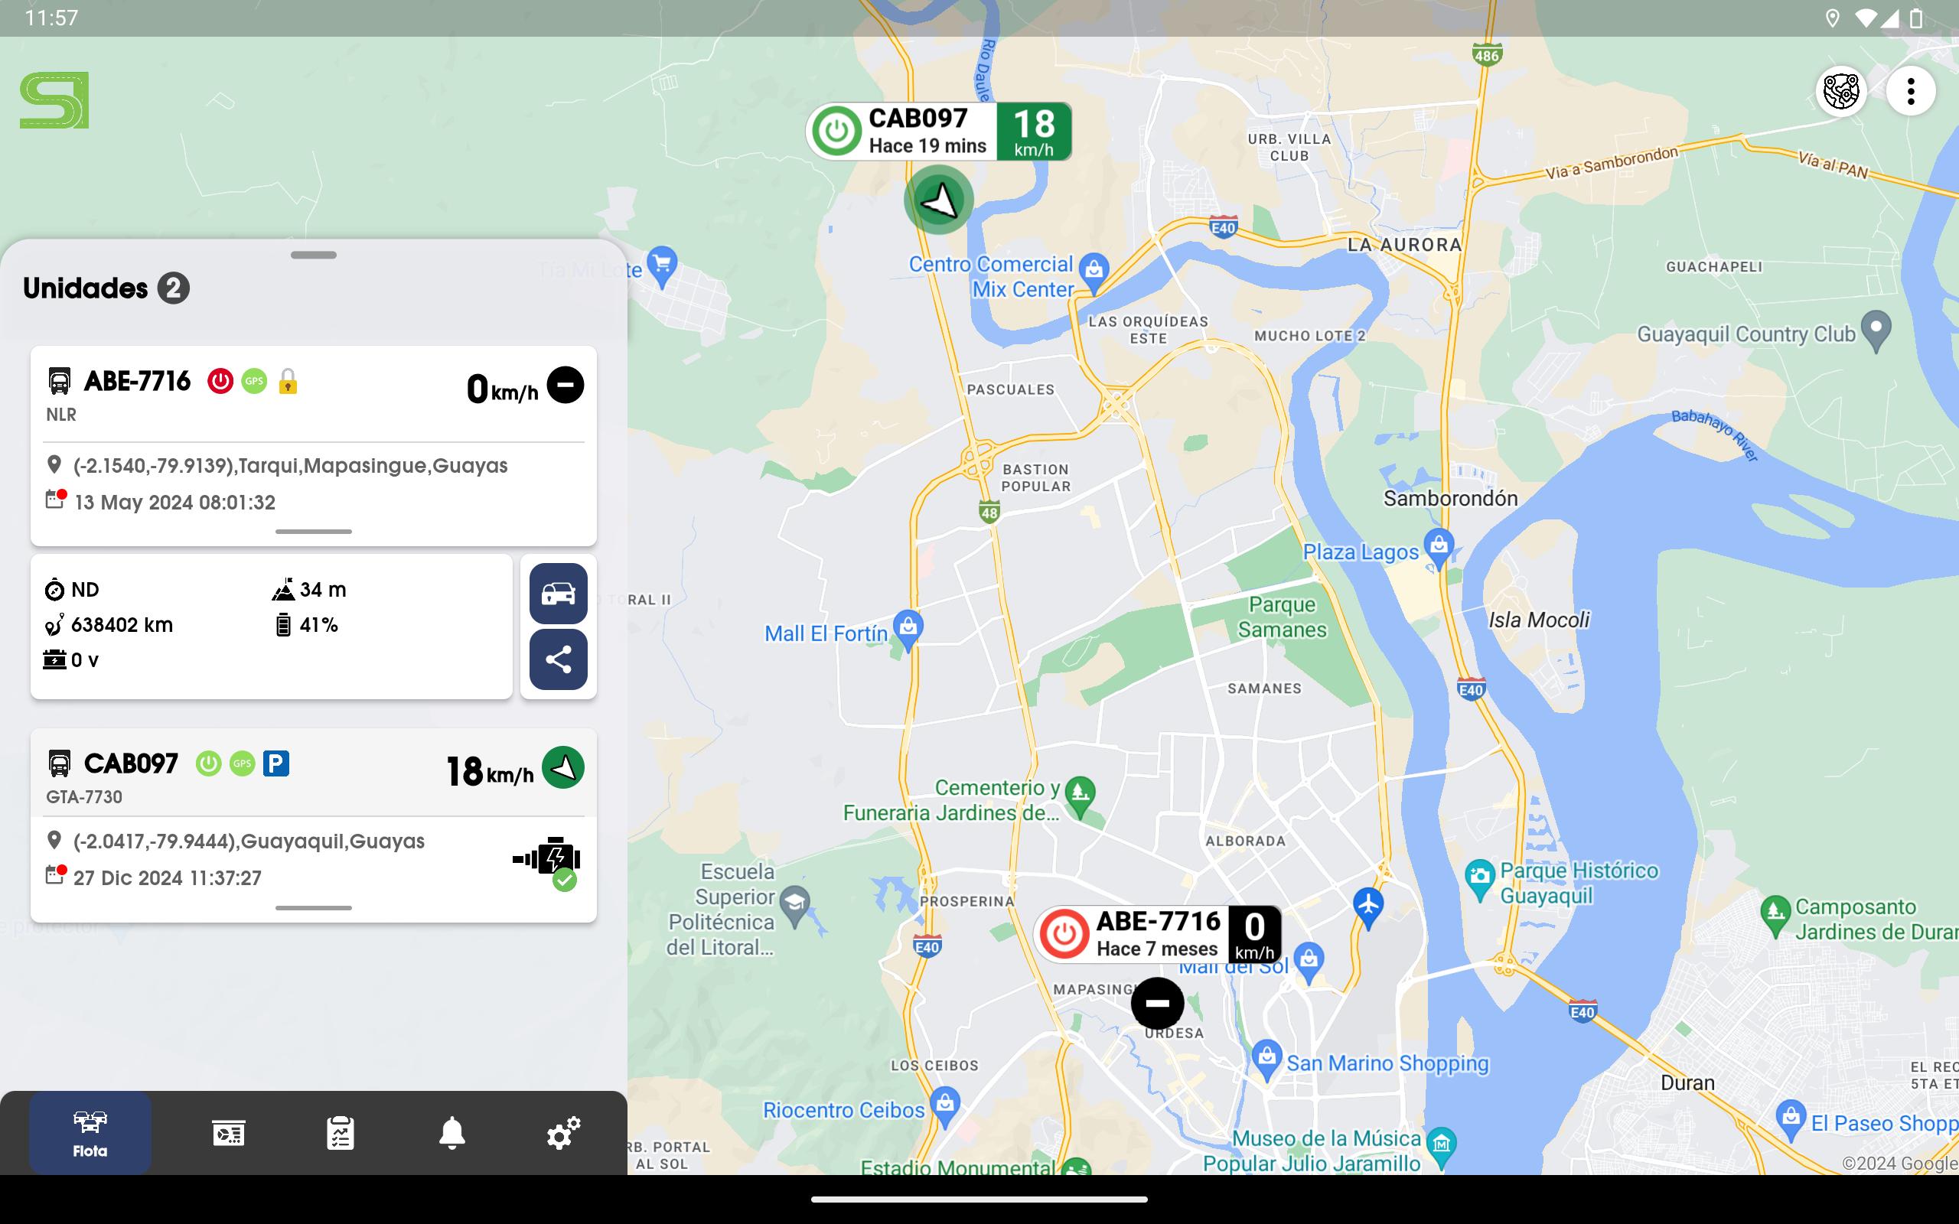The image size is (1959, 1224).
Task: Open the ID card tab
Action: [229, 1132]
